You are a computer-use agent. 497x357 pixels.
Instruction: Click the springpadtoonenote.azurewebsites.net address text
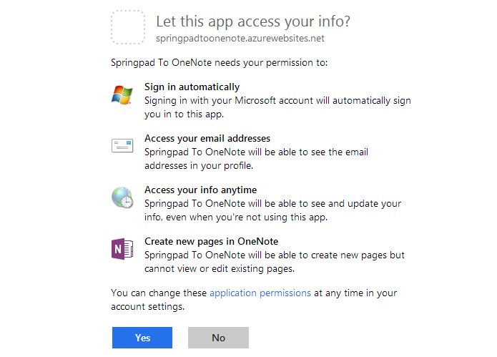pyautogui.click(x=240, y=39)
